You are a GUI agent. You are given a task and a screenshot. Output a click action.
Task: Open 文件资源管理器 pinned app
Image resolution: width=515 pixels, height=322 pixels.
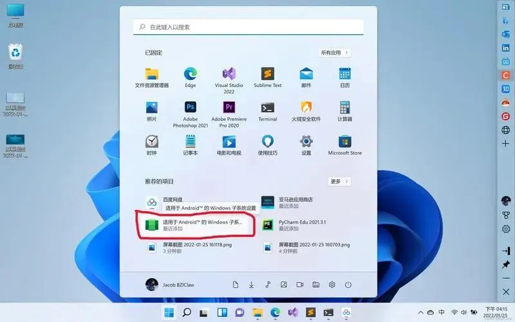tap(152, 78)
